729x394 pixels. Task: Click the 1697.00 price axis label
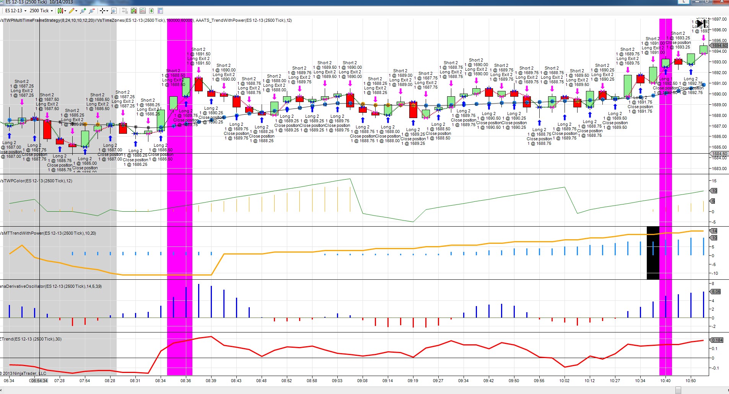pyautogui.click(x=719, y=19)
